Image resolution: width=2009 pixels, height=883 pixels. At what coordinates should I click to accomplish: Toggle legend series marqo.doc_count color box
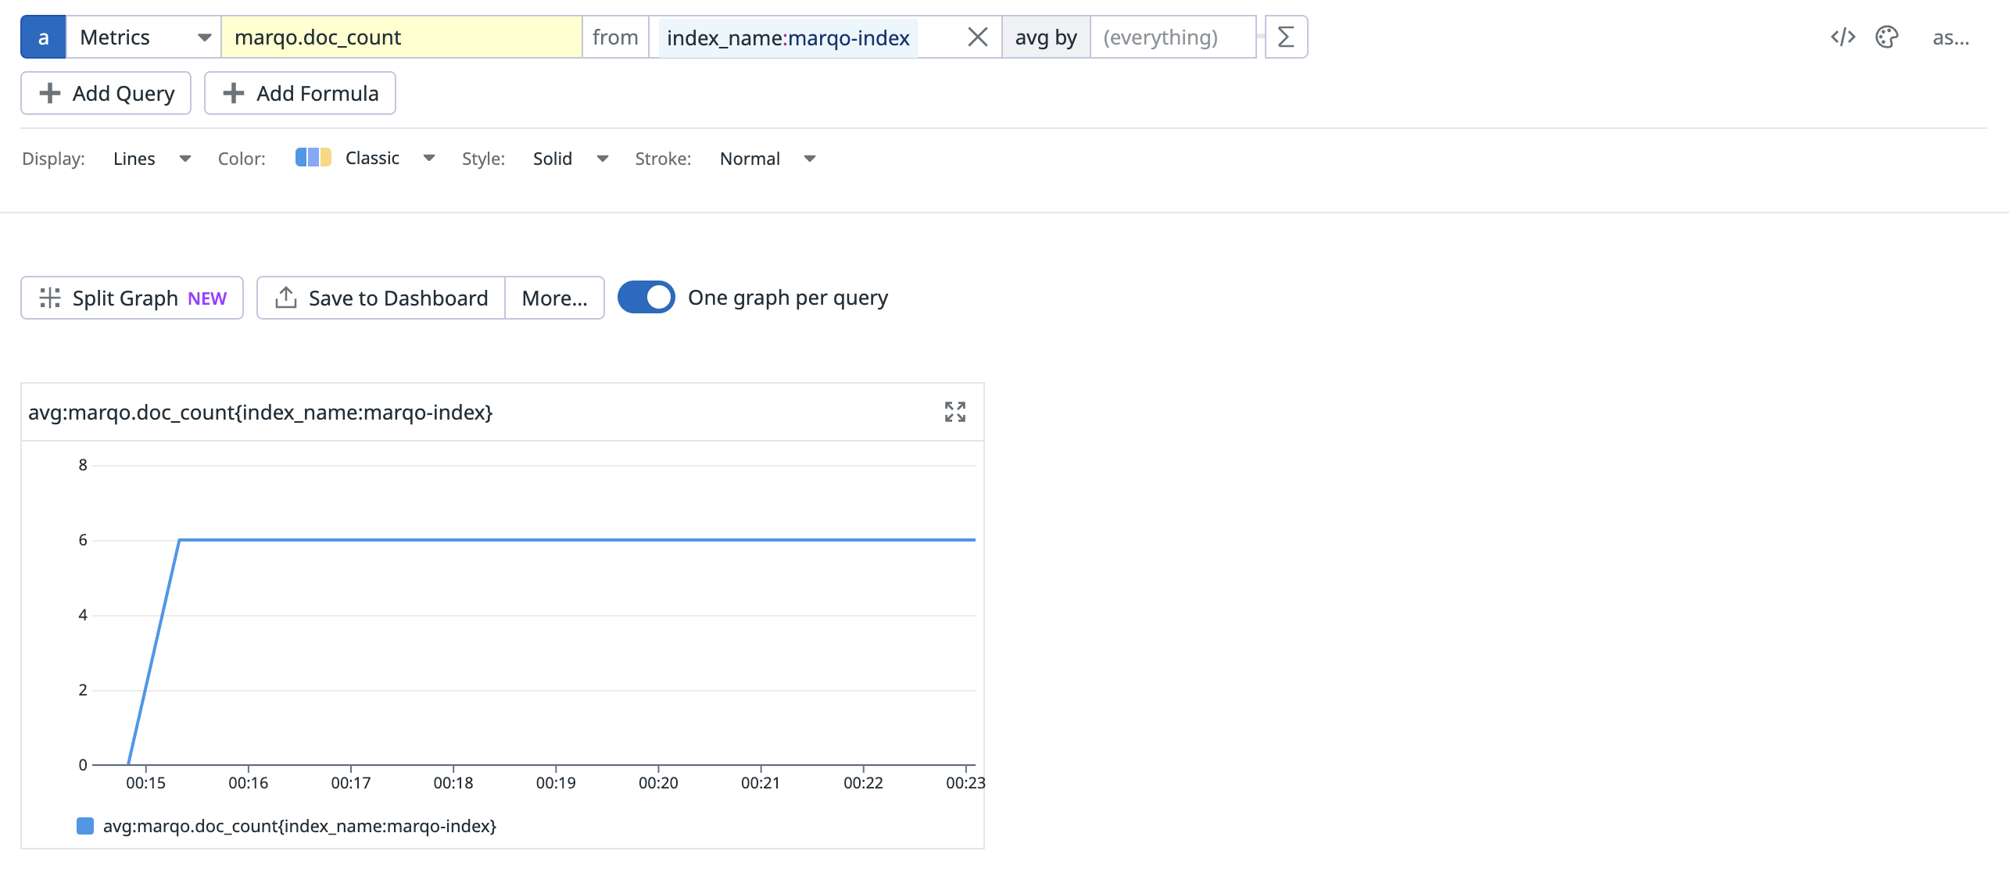point(85,826)
